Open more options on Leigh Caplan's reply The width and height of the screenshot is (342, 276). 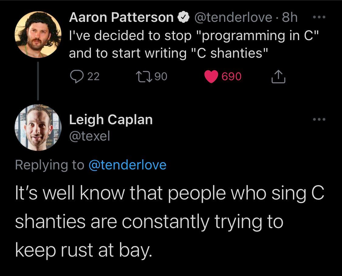[x=319, y=119]
